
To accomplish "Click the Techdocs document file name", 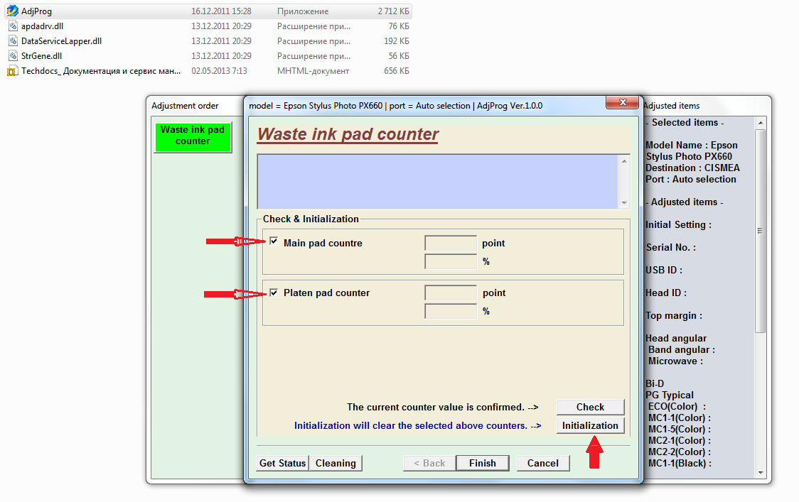I will pos(101,71).
